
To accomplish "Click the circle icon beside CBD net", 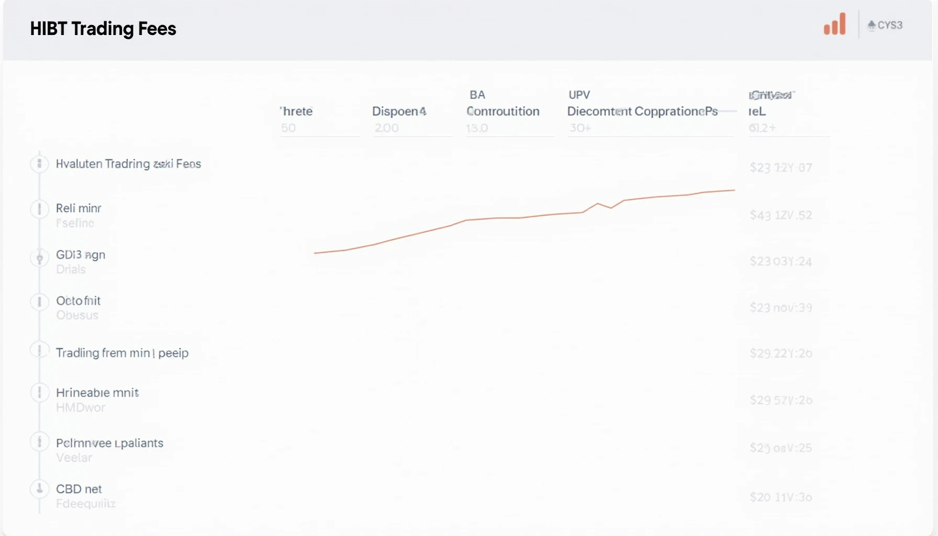I will pos(39,489).
